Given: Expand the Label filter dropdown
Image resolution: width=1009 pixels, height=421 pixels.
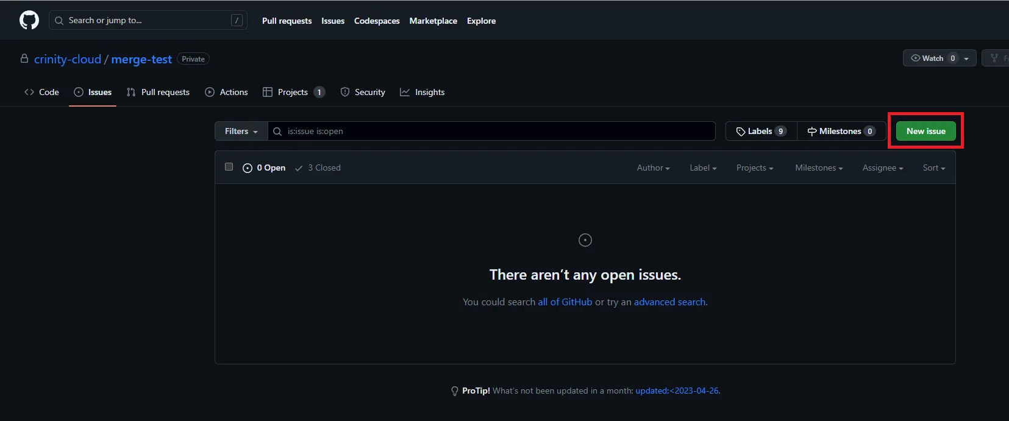Looking at the screenshot, I should (x=703, y=168).
